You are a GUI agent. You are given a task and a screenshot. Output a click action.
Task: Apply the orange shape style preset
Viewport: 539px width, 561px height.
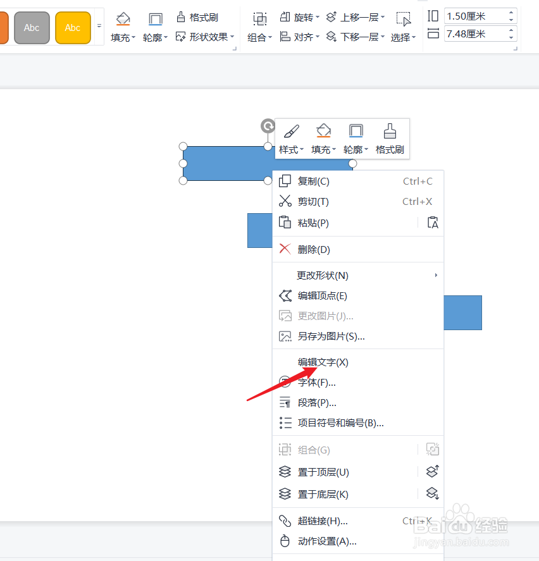point(4,28)
